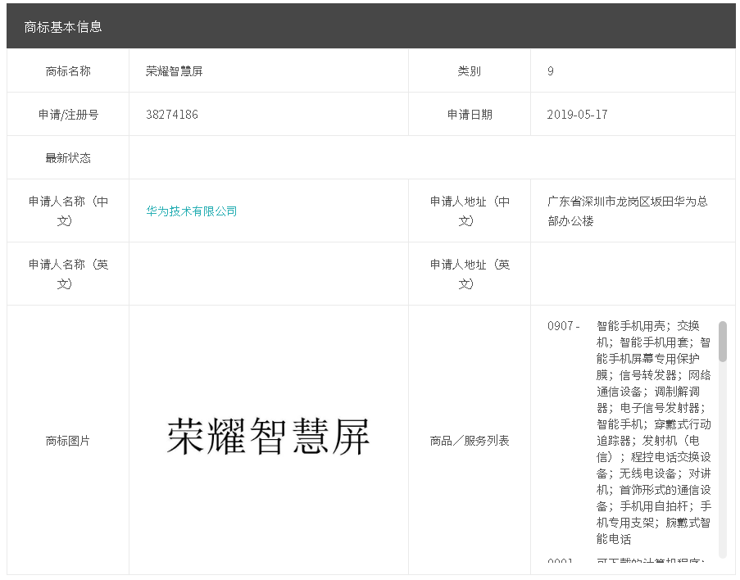Click the 最新状态 label cell
The width and height of the screenshot is (740, 580).
[68, 158]
